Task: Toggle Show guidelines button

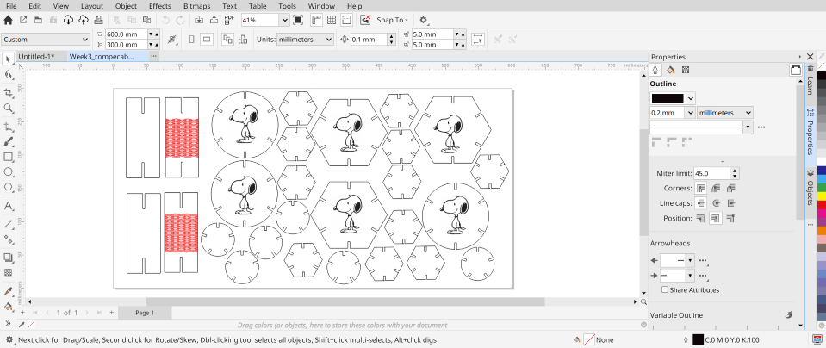Action: 346,20
